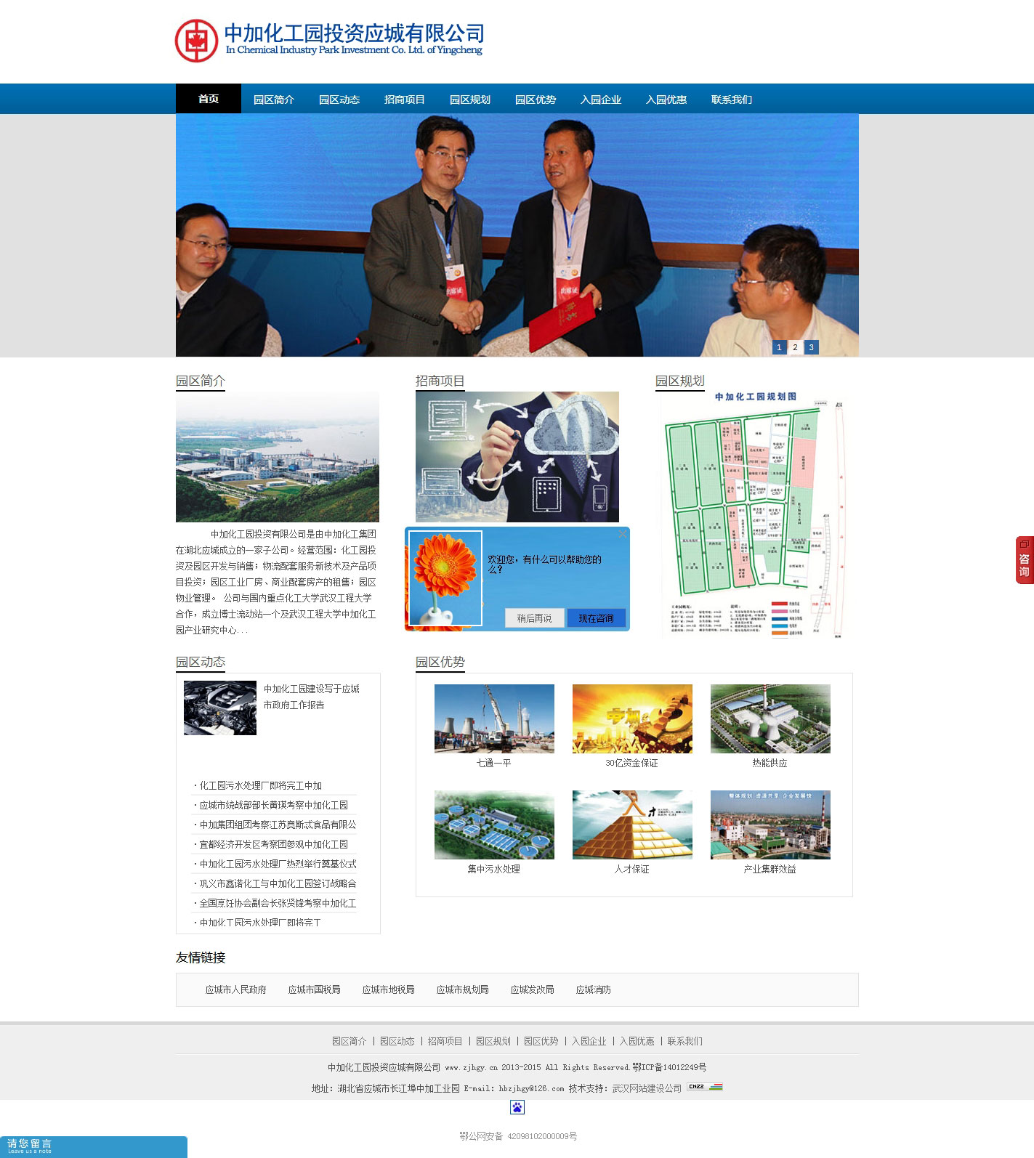Open the red 咨询 side consult tab
The image size is (1034, 1158).
click(1025, 560)
